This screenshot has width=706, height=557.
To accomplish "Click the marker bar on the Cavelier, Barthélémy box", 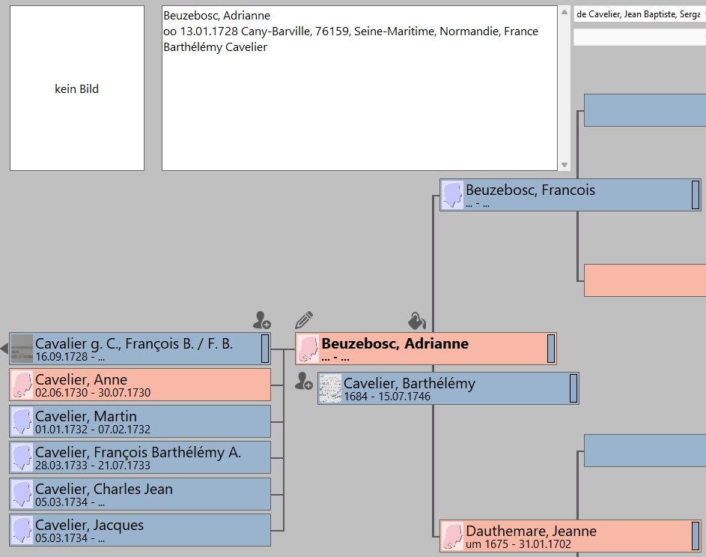I will tap(573, 388).
